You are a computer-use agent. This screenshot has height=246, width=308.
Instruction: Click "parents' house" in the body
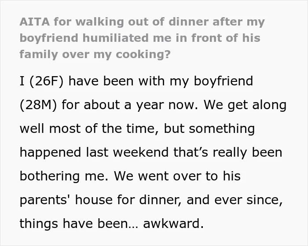coord(66,200)
